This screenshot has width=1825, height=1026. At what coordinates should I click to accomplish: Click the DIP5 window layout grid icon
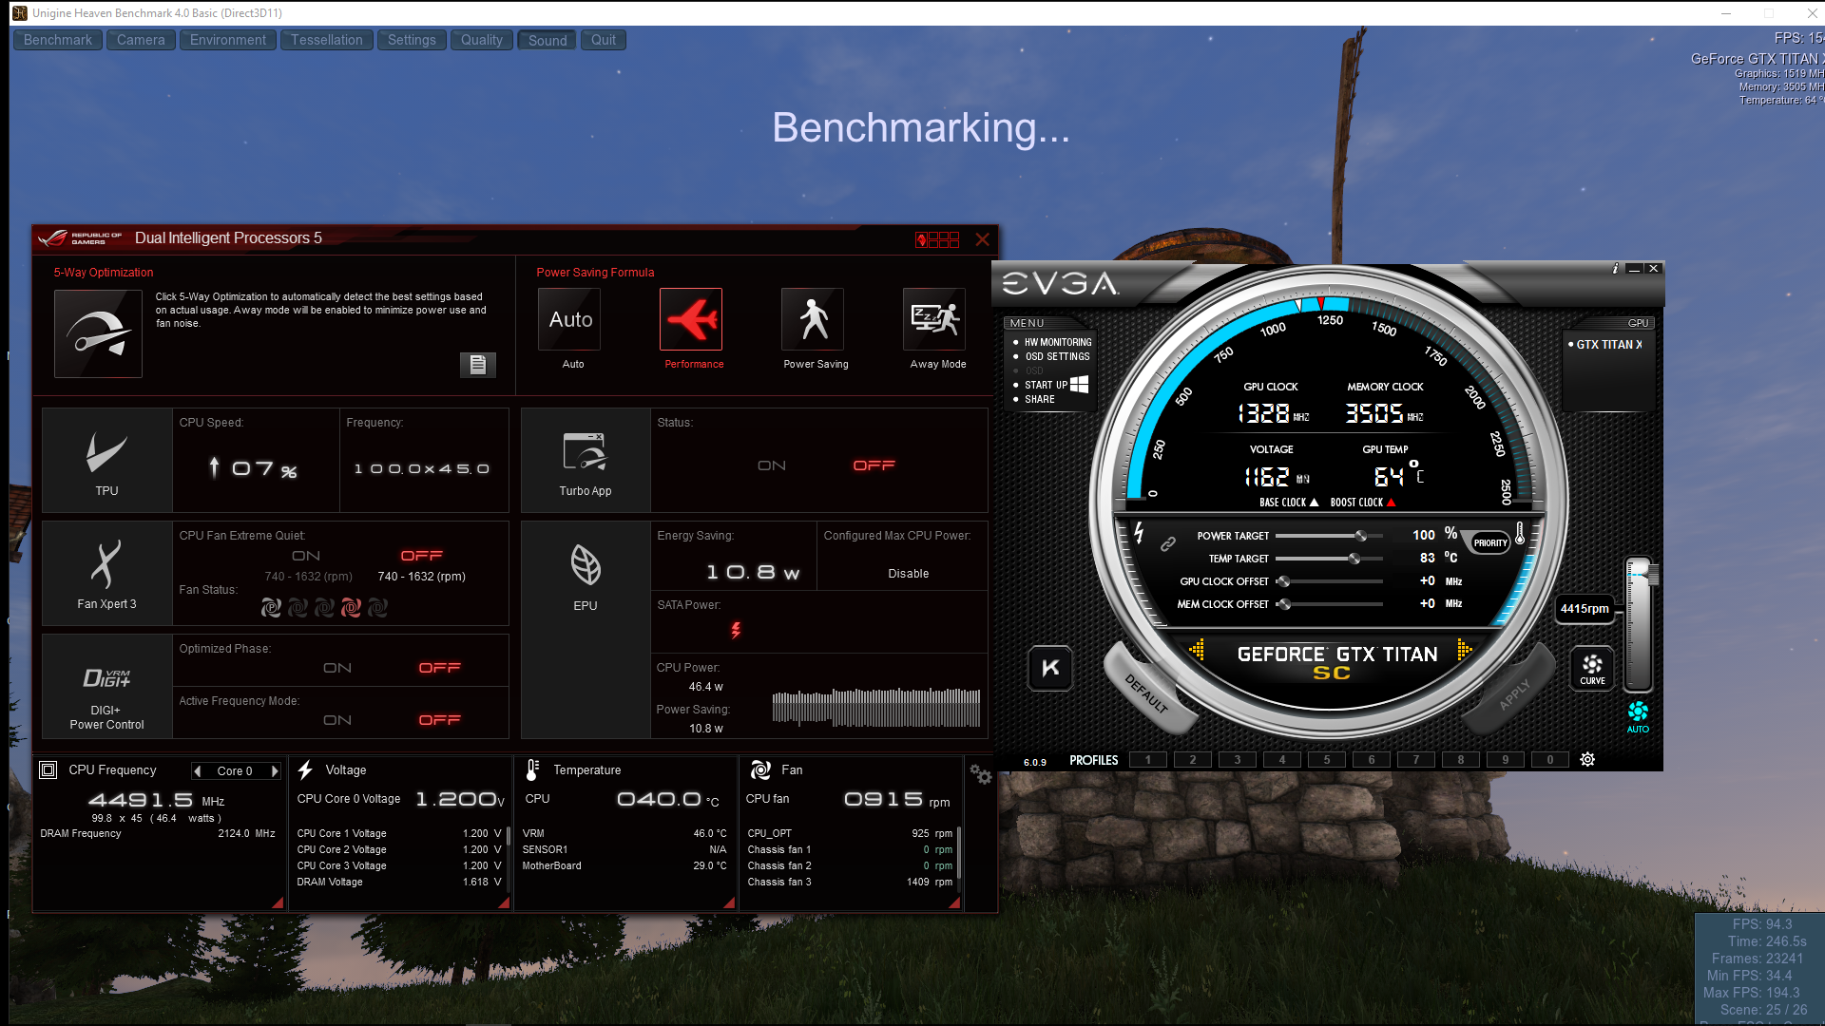tap(937, 239)
